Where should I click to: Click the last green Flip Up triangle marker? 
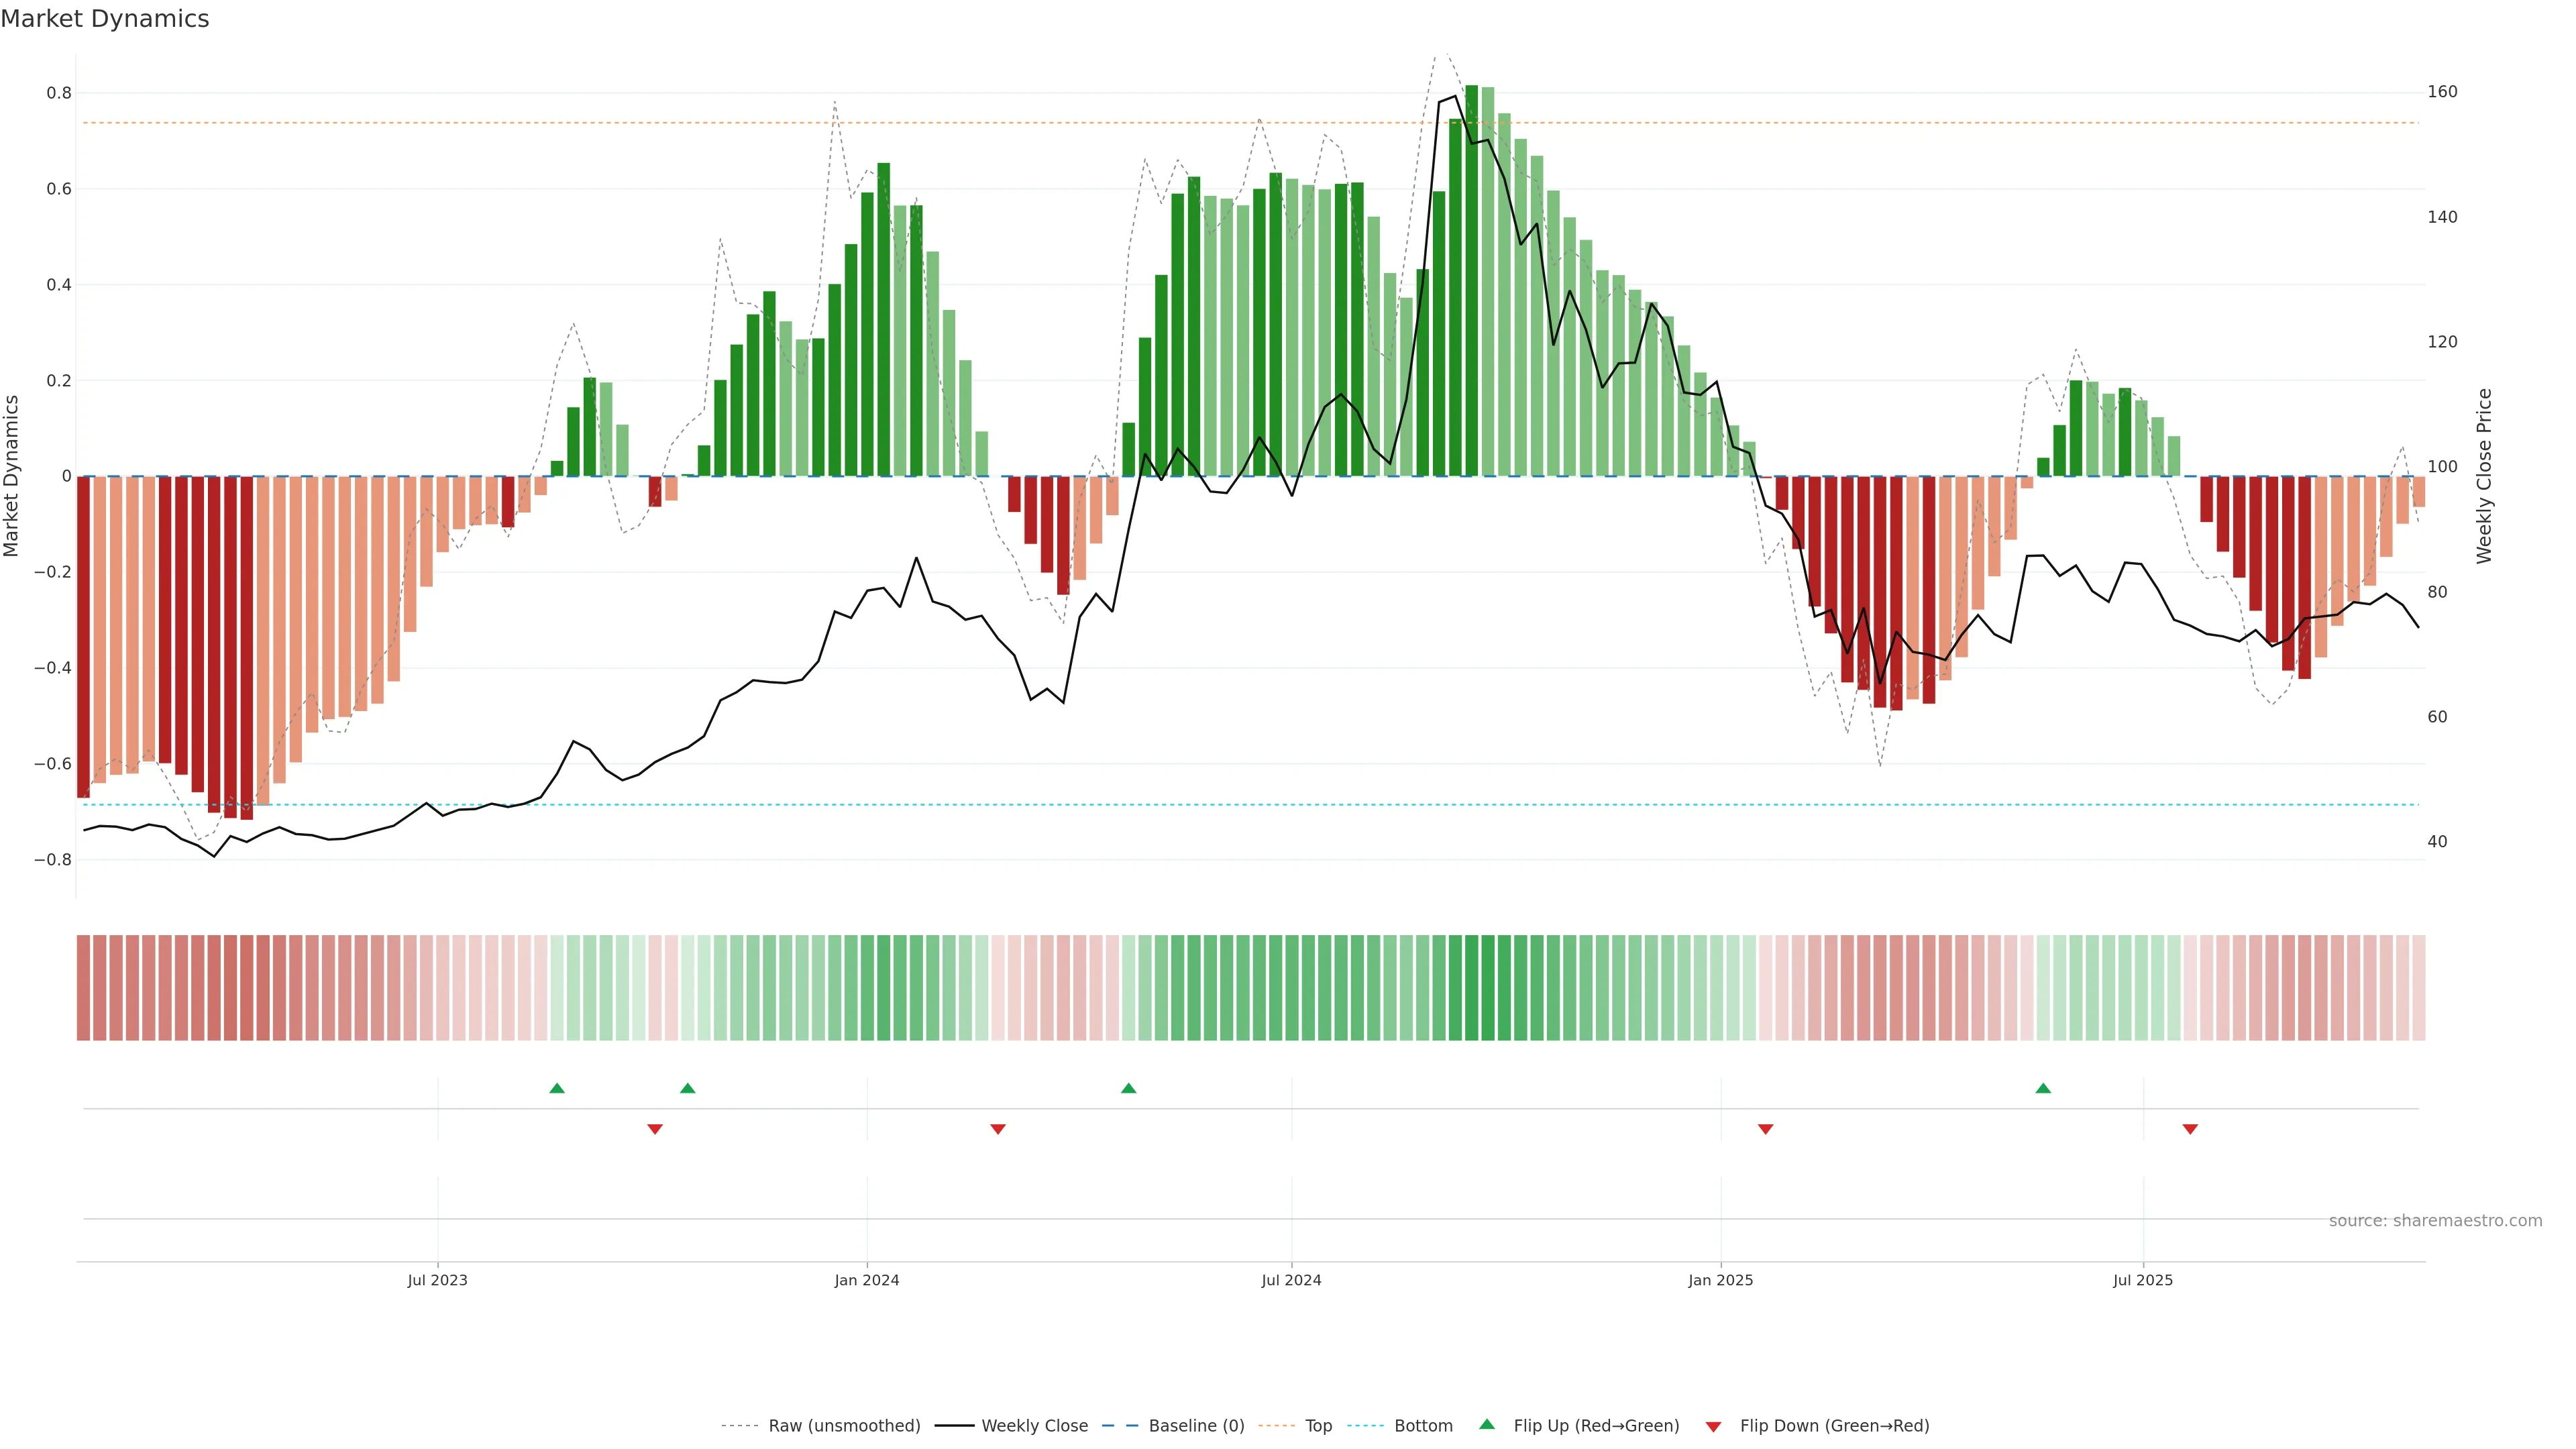pos(2043,1088)
